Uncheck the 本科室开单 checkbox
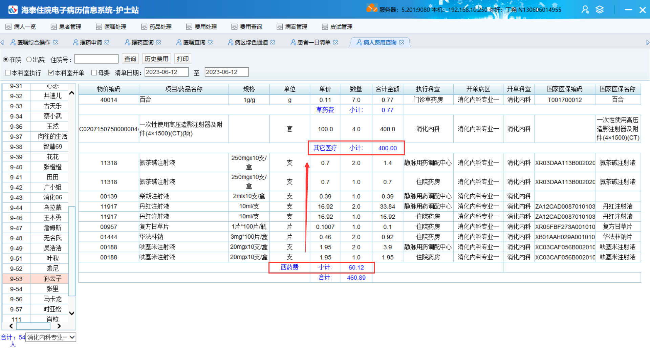Screen dimensions: 650x348 click(51, 73)
